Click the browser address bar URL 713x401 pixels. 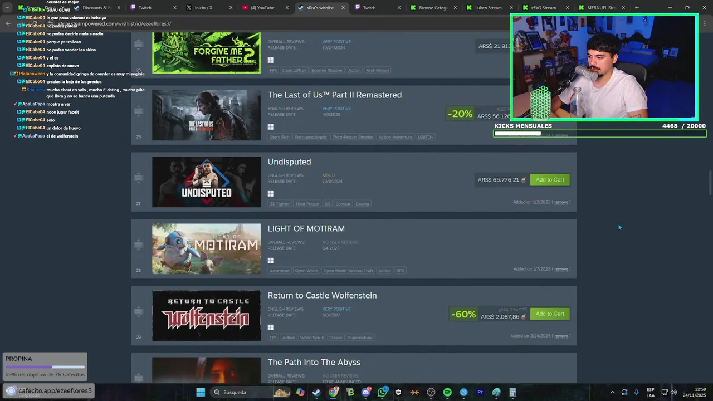[x=114, y=24]
